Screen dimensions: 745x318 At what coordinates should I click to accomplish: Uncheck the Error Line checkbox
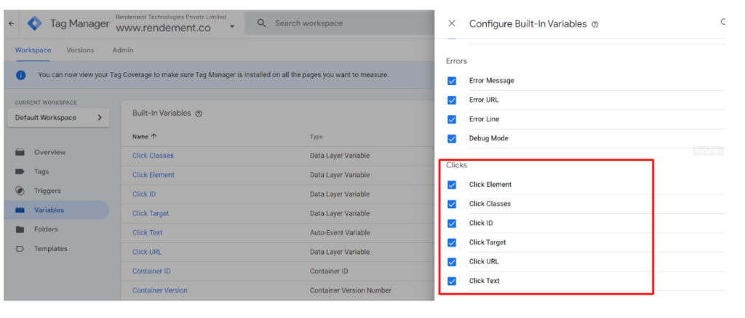(x=452, y=119)
